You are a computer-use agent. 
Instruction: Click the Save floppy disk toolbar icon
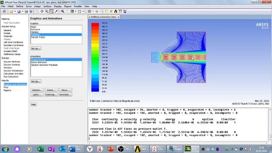click(x=19, y=11)
